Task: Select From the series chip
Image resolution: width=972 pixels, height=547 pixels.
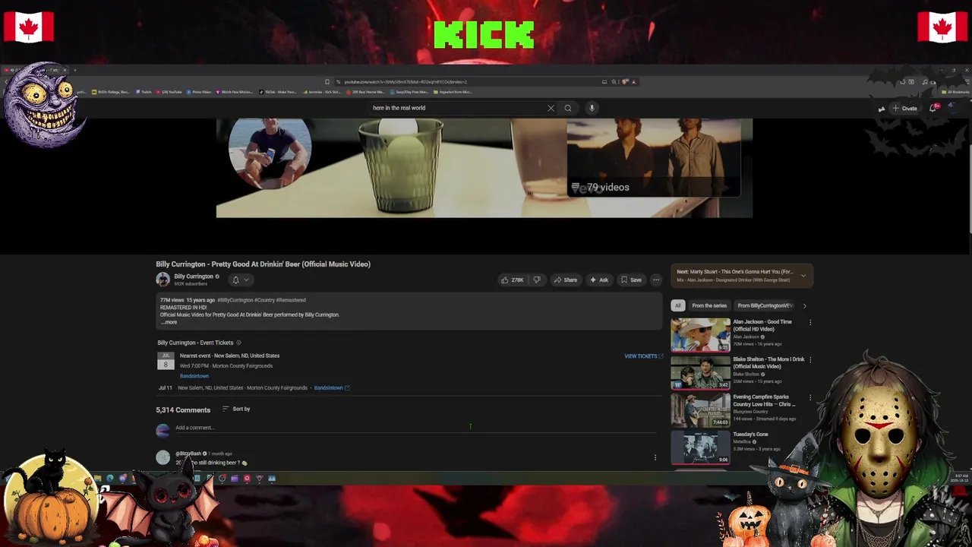Action: (709, 305)
